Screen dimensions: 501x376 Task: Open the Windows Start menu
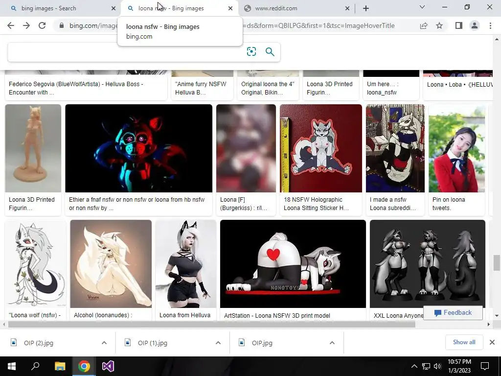click(x=12, y=366)
